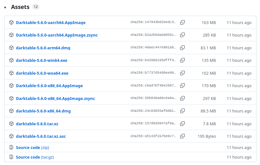Viewport: 260px width, 165px height.
Task: Click package icon beside darktable-5.6.0-woa64.exe
Action: click(x=11, y=73)
